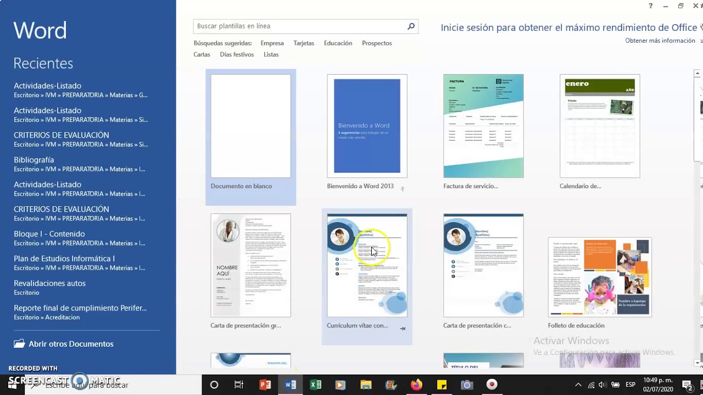Click the template list scroll-down arrow

tap(698, 363)
